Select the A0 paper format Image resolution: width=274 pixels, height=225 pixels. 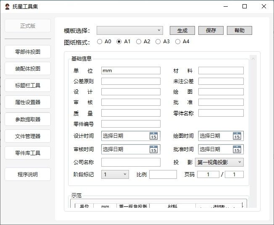[x=100, y=42]
